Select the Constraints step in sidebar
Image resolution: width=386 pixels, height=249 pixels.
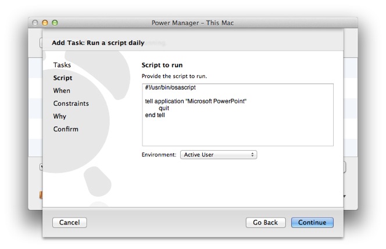click(x=71, y=104)
